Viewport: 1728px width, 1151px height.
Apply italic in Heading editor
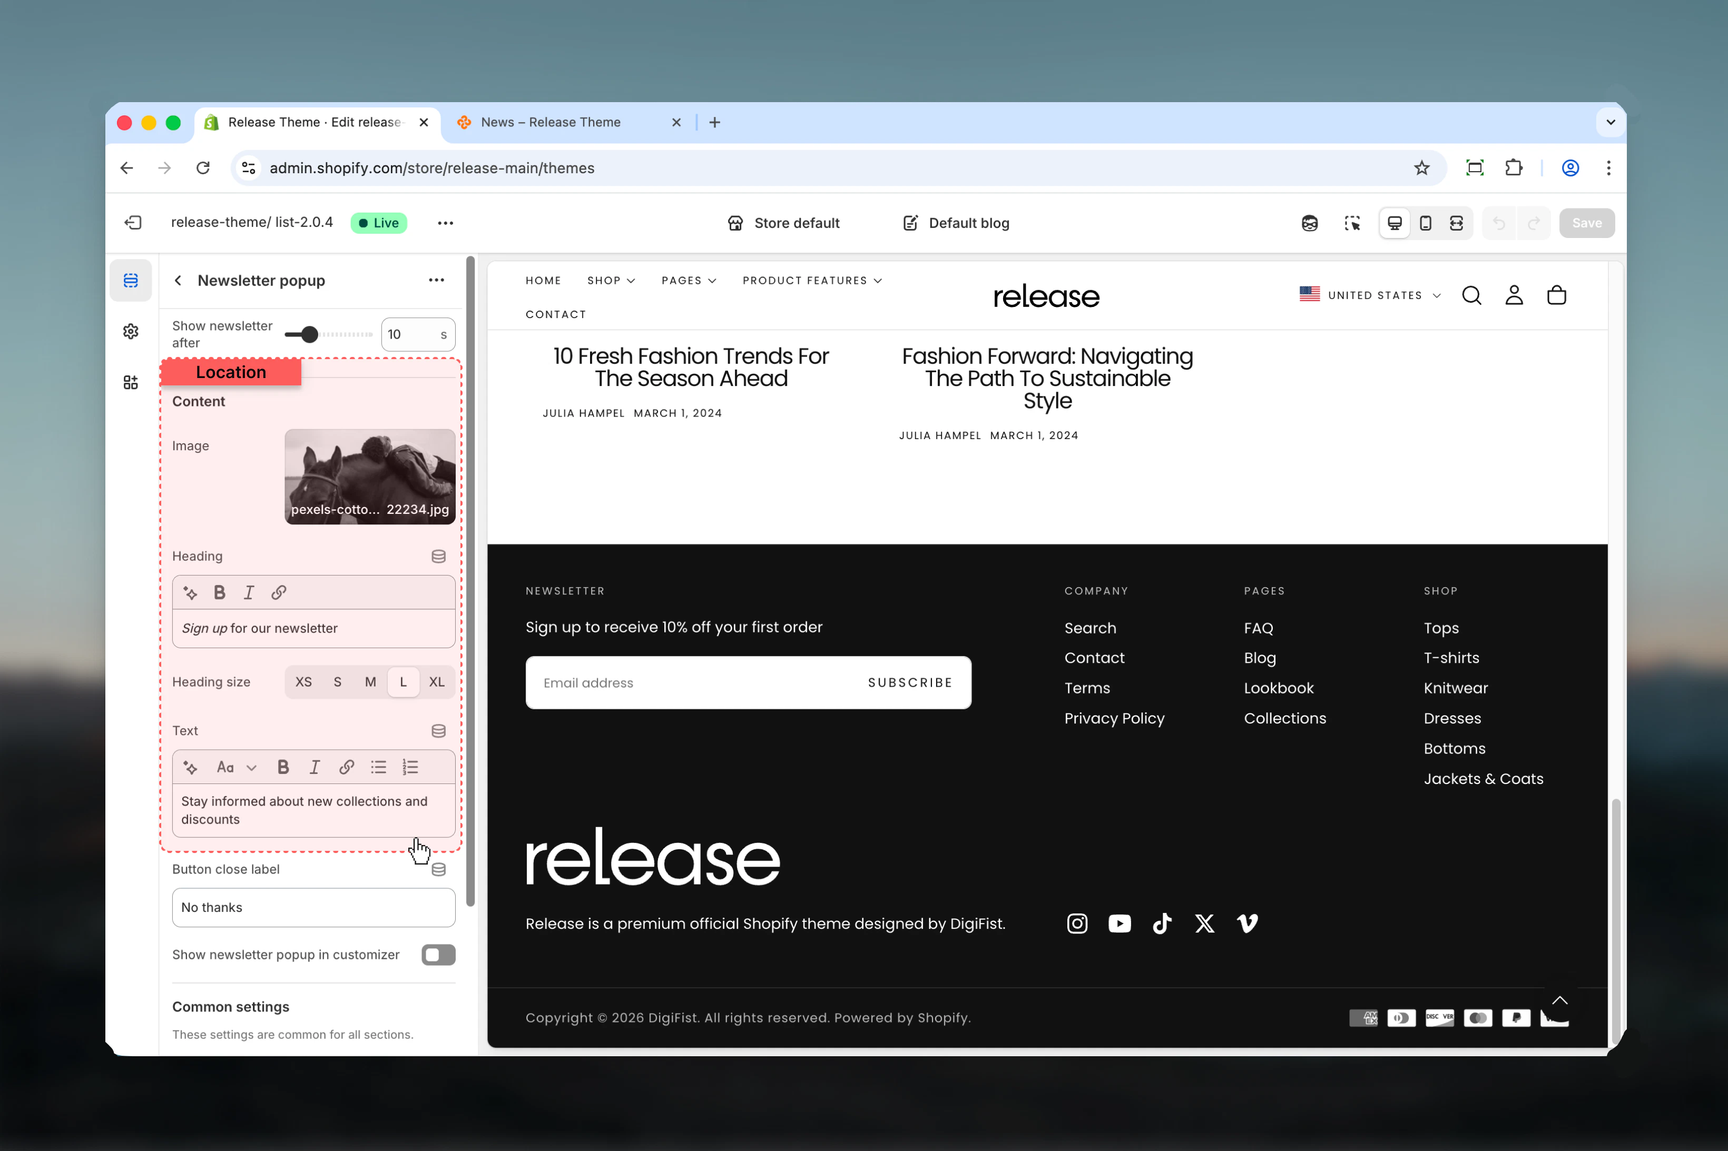point(249,593)
